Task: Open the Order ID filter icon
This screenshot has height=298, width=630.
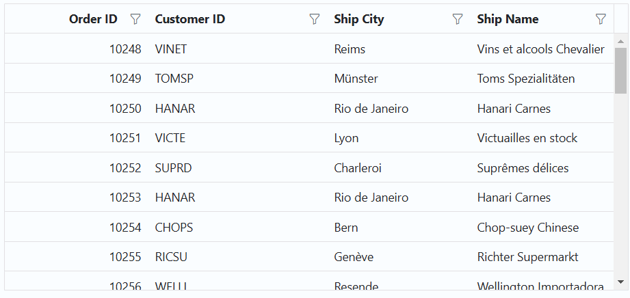Action: pos(135,19)
